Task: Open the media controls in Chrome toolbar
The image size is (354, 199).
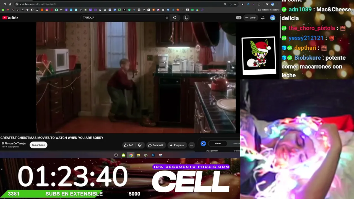Action: click(267, 4)
